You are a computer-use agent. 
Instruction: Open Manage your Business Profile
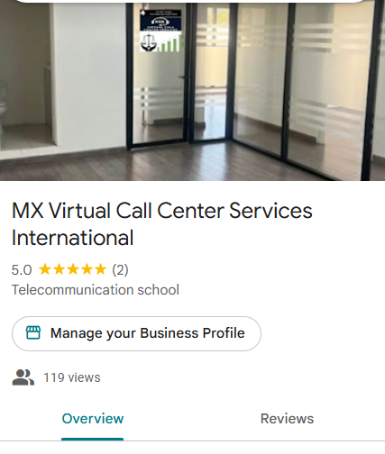coord(136,333)
